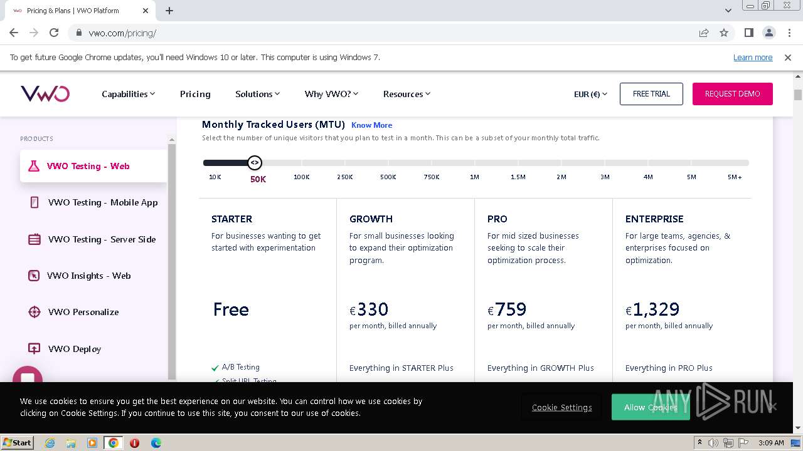
Task: Bookmark this tab with star icon
Action: click(724, 33)
